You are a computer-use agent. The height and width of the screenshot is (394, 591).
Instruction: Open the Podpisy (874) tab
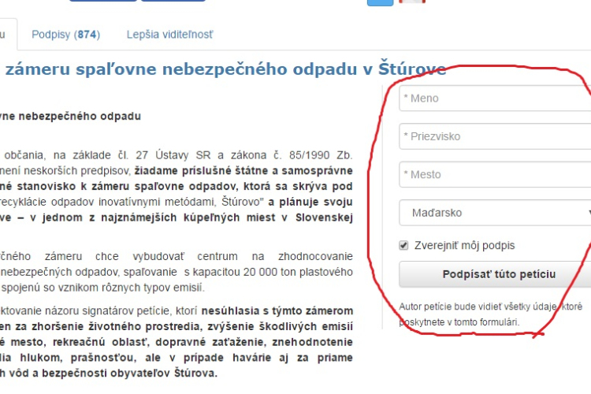65,35
